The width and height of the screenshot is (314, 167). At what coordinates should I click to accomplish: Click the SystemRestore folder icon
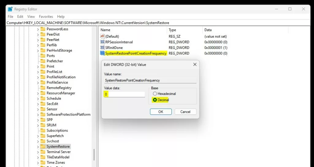[x=43, y=147]
